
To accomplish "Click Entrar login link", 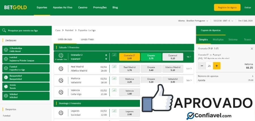I will click(248, 7).
